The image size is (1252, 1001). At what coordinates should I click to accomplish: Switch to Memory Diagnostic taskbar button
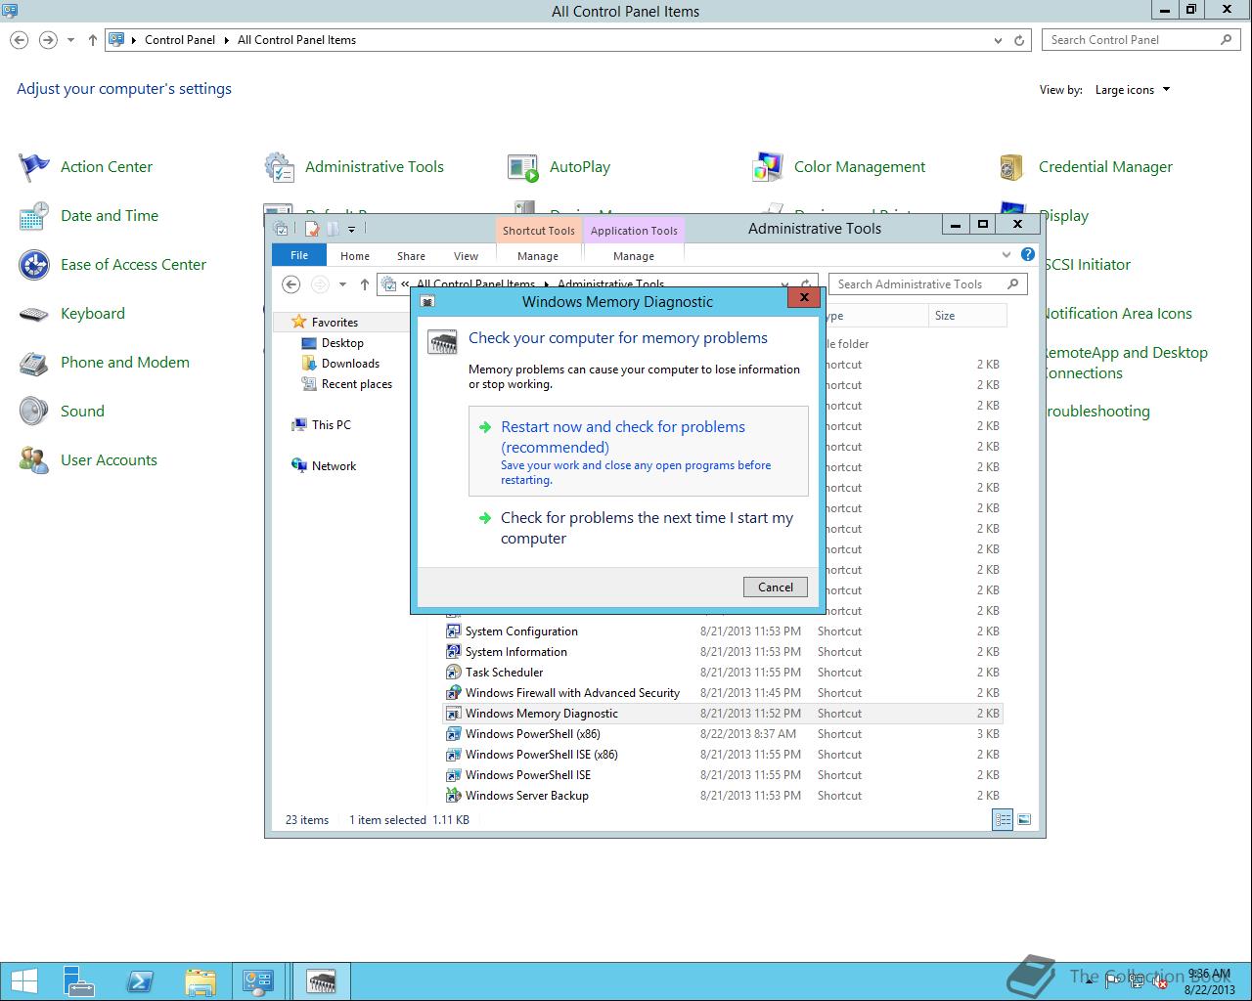coord(322,981)
